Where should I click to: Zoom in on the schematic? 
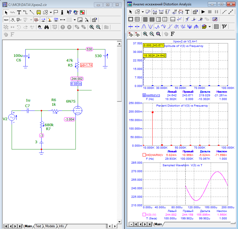point(91,27)
